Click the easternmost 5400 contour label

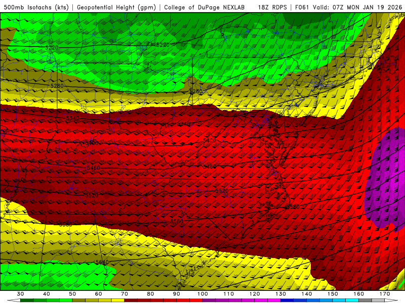point(210,141)
